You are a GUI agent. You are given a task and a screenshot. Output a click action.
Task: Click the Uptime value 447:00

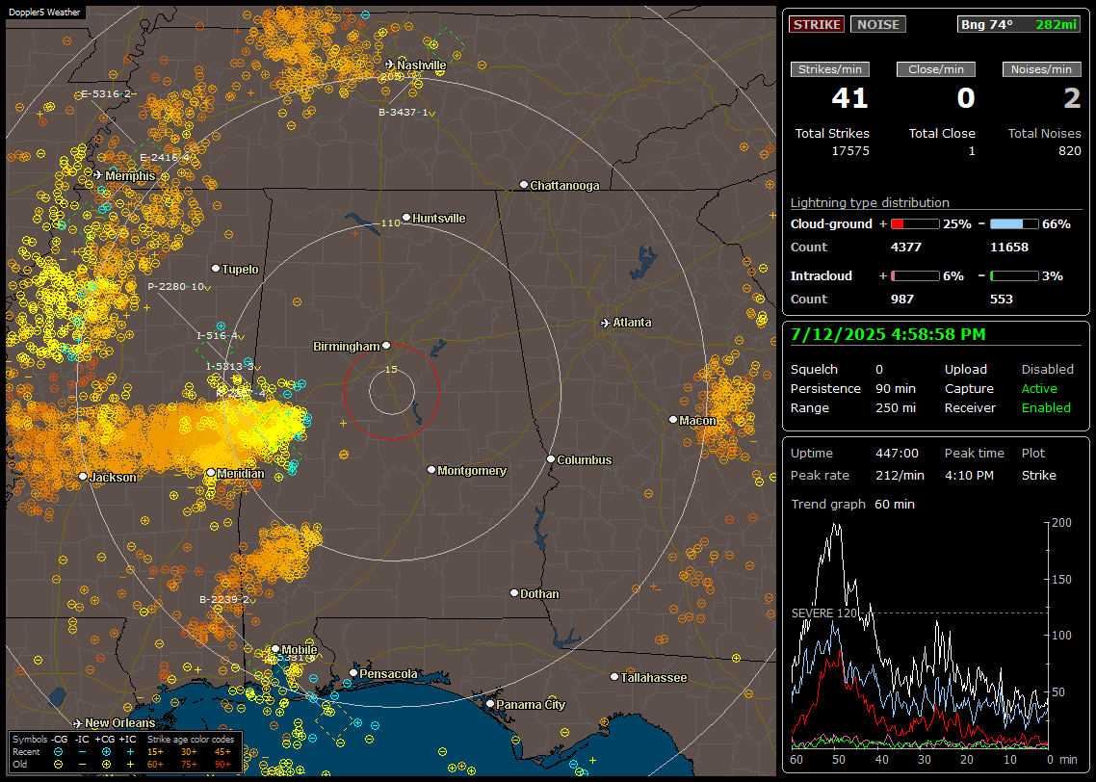coord(897,454)
